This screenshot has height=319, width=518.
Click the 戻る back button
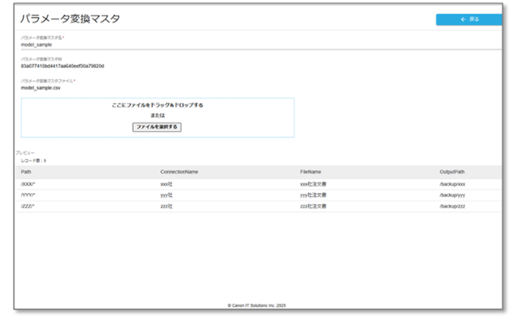tap(468, 20)
